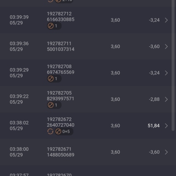Select transaction ID 192782672
Image resolution: width=176 pixels, height=176 pixels.
pos(59,119)
